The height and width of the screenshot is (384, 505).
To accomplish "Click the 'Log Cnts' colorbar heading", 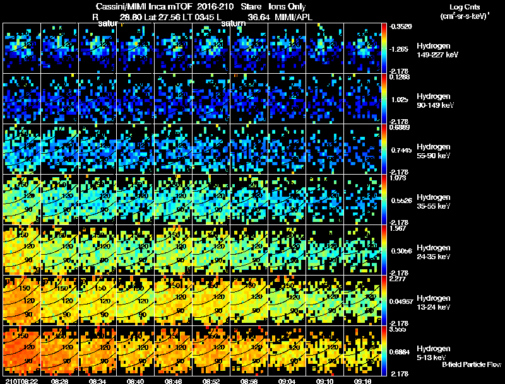I will pos(465,7).
